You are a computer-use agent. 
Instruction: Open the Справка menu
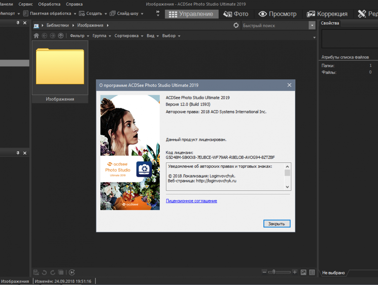tap(74, 4)
